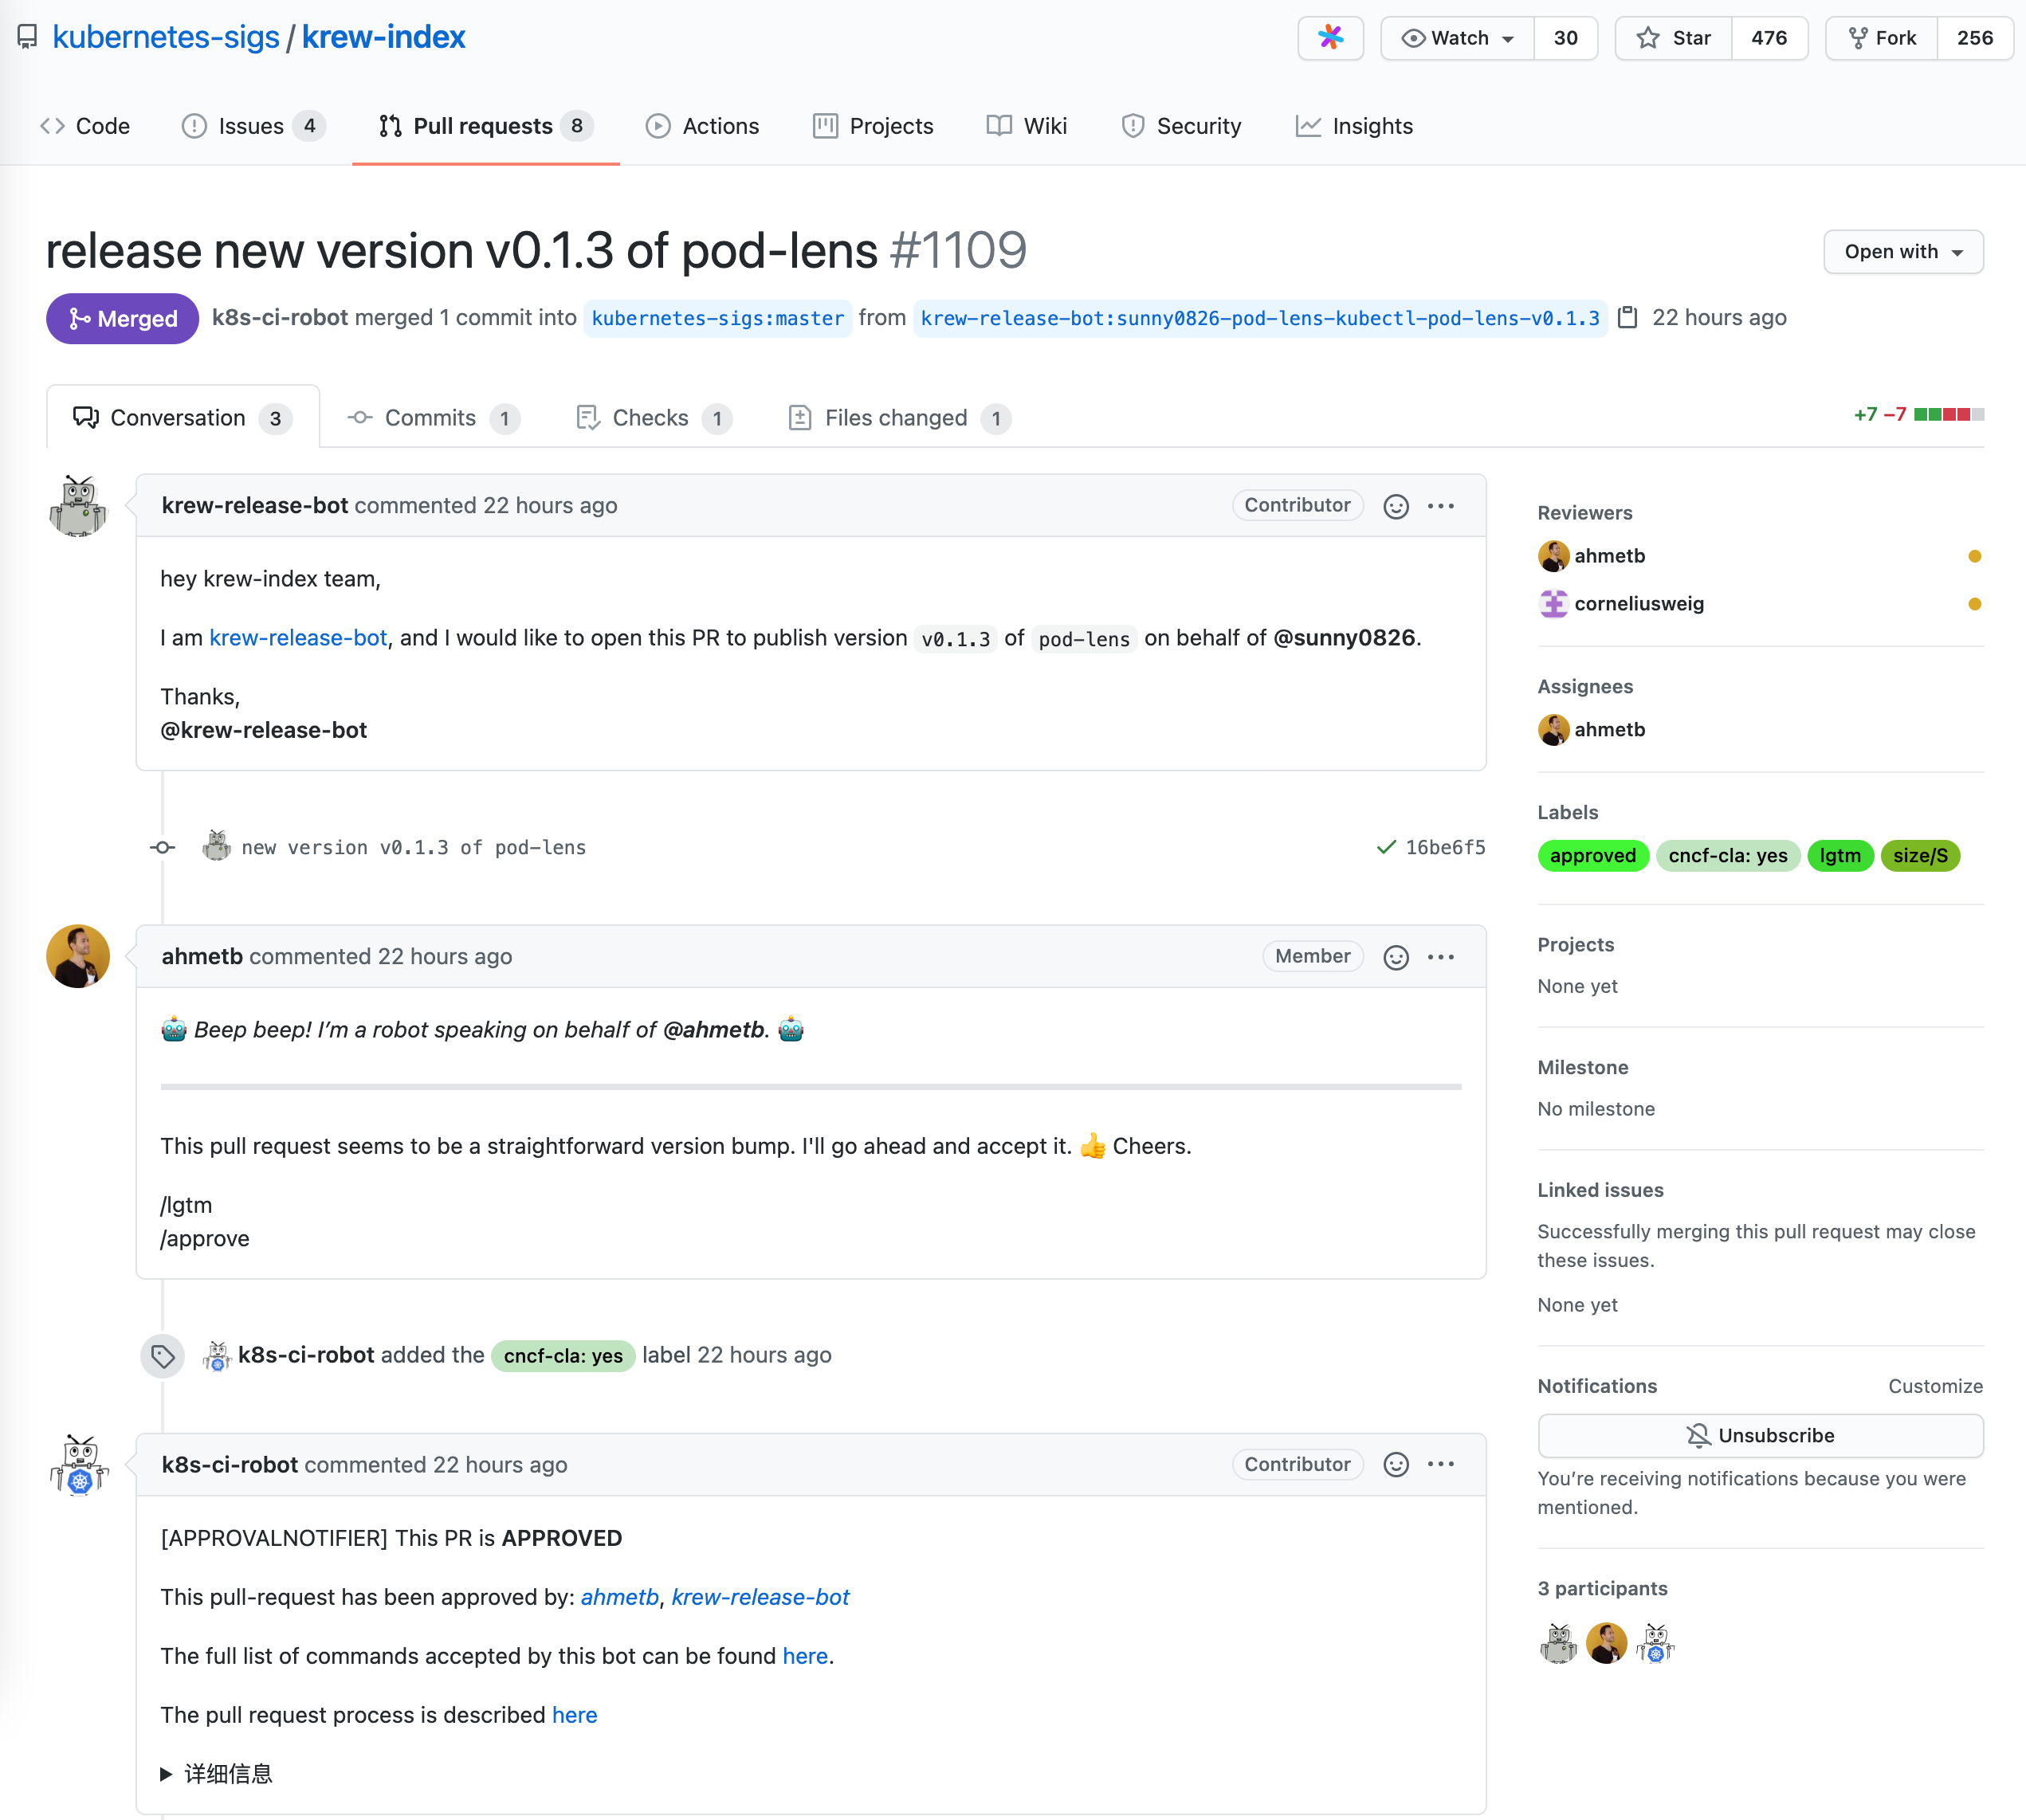Switch to the Projects tab
The image size is (2026, 1820).
[873, 126]
